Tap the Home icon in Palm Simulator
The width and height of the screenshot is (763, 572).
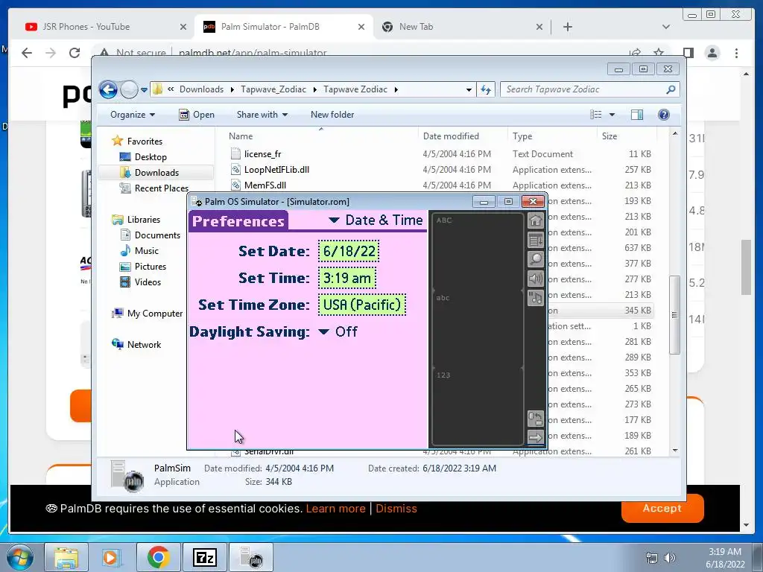(535, 220)
